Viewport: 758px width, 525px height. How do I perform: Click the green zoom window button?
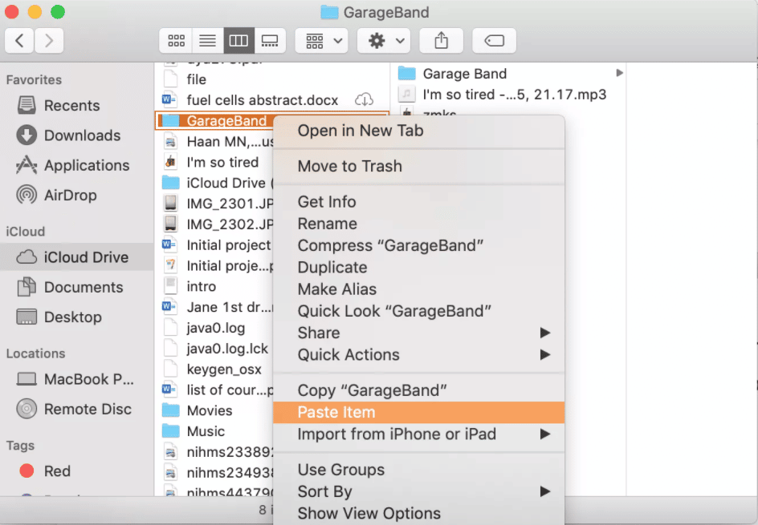click(58, 11)
